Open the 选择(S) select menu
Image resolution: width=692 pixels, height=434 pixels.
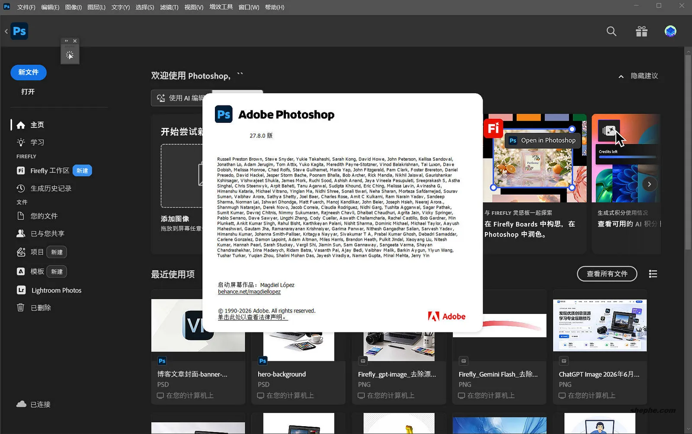(x=145, y=7)
